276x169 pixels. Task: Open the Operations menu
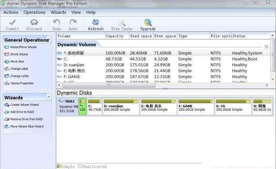pyautogui.click(x=34, y=12)
